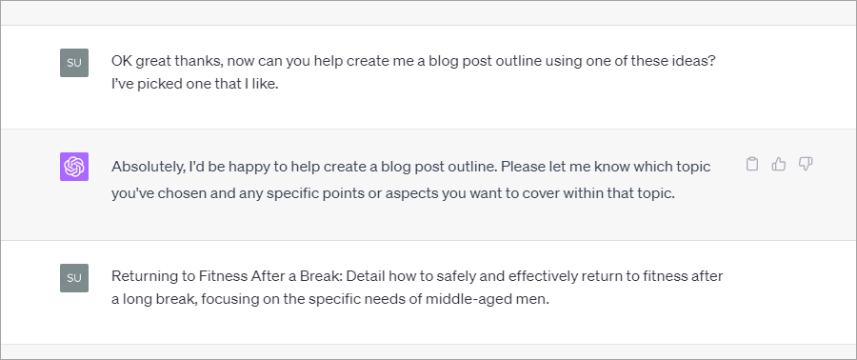This screenshot has width=857, height=360.
Task: Click the line starting "OK great thanks"
Action: pyautogui.click(x=414, y=61)
